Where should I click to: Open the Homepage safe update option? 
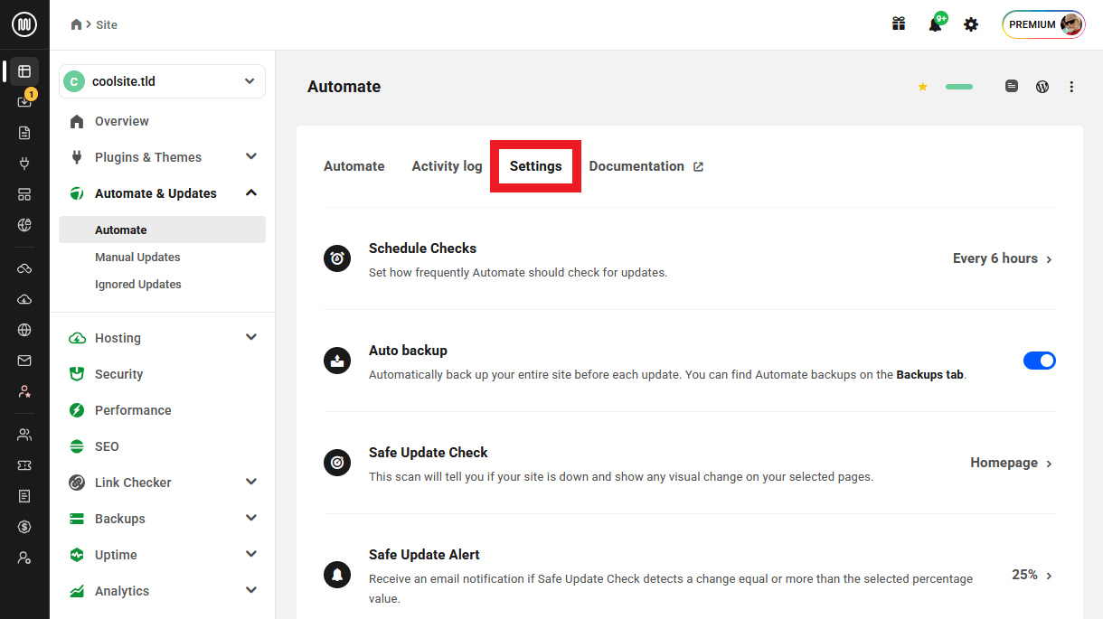coord(1012,463)
